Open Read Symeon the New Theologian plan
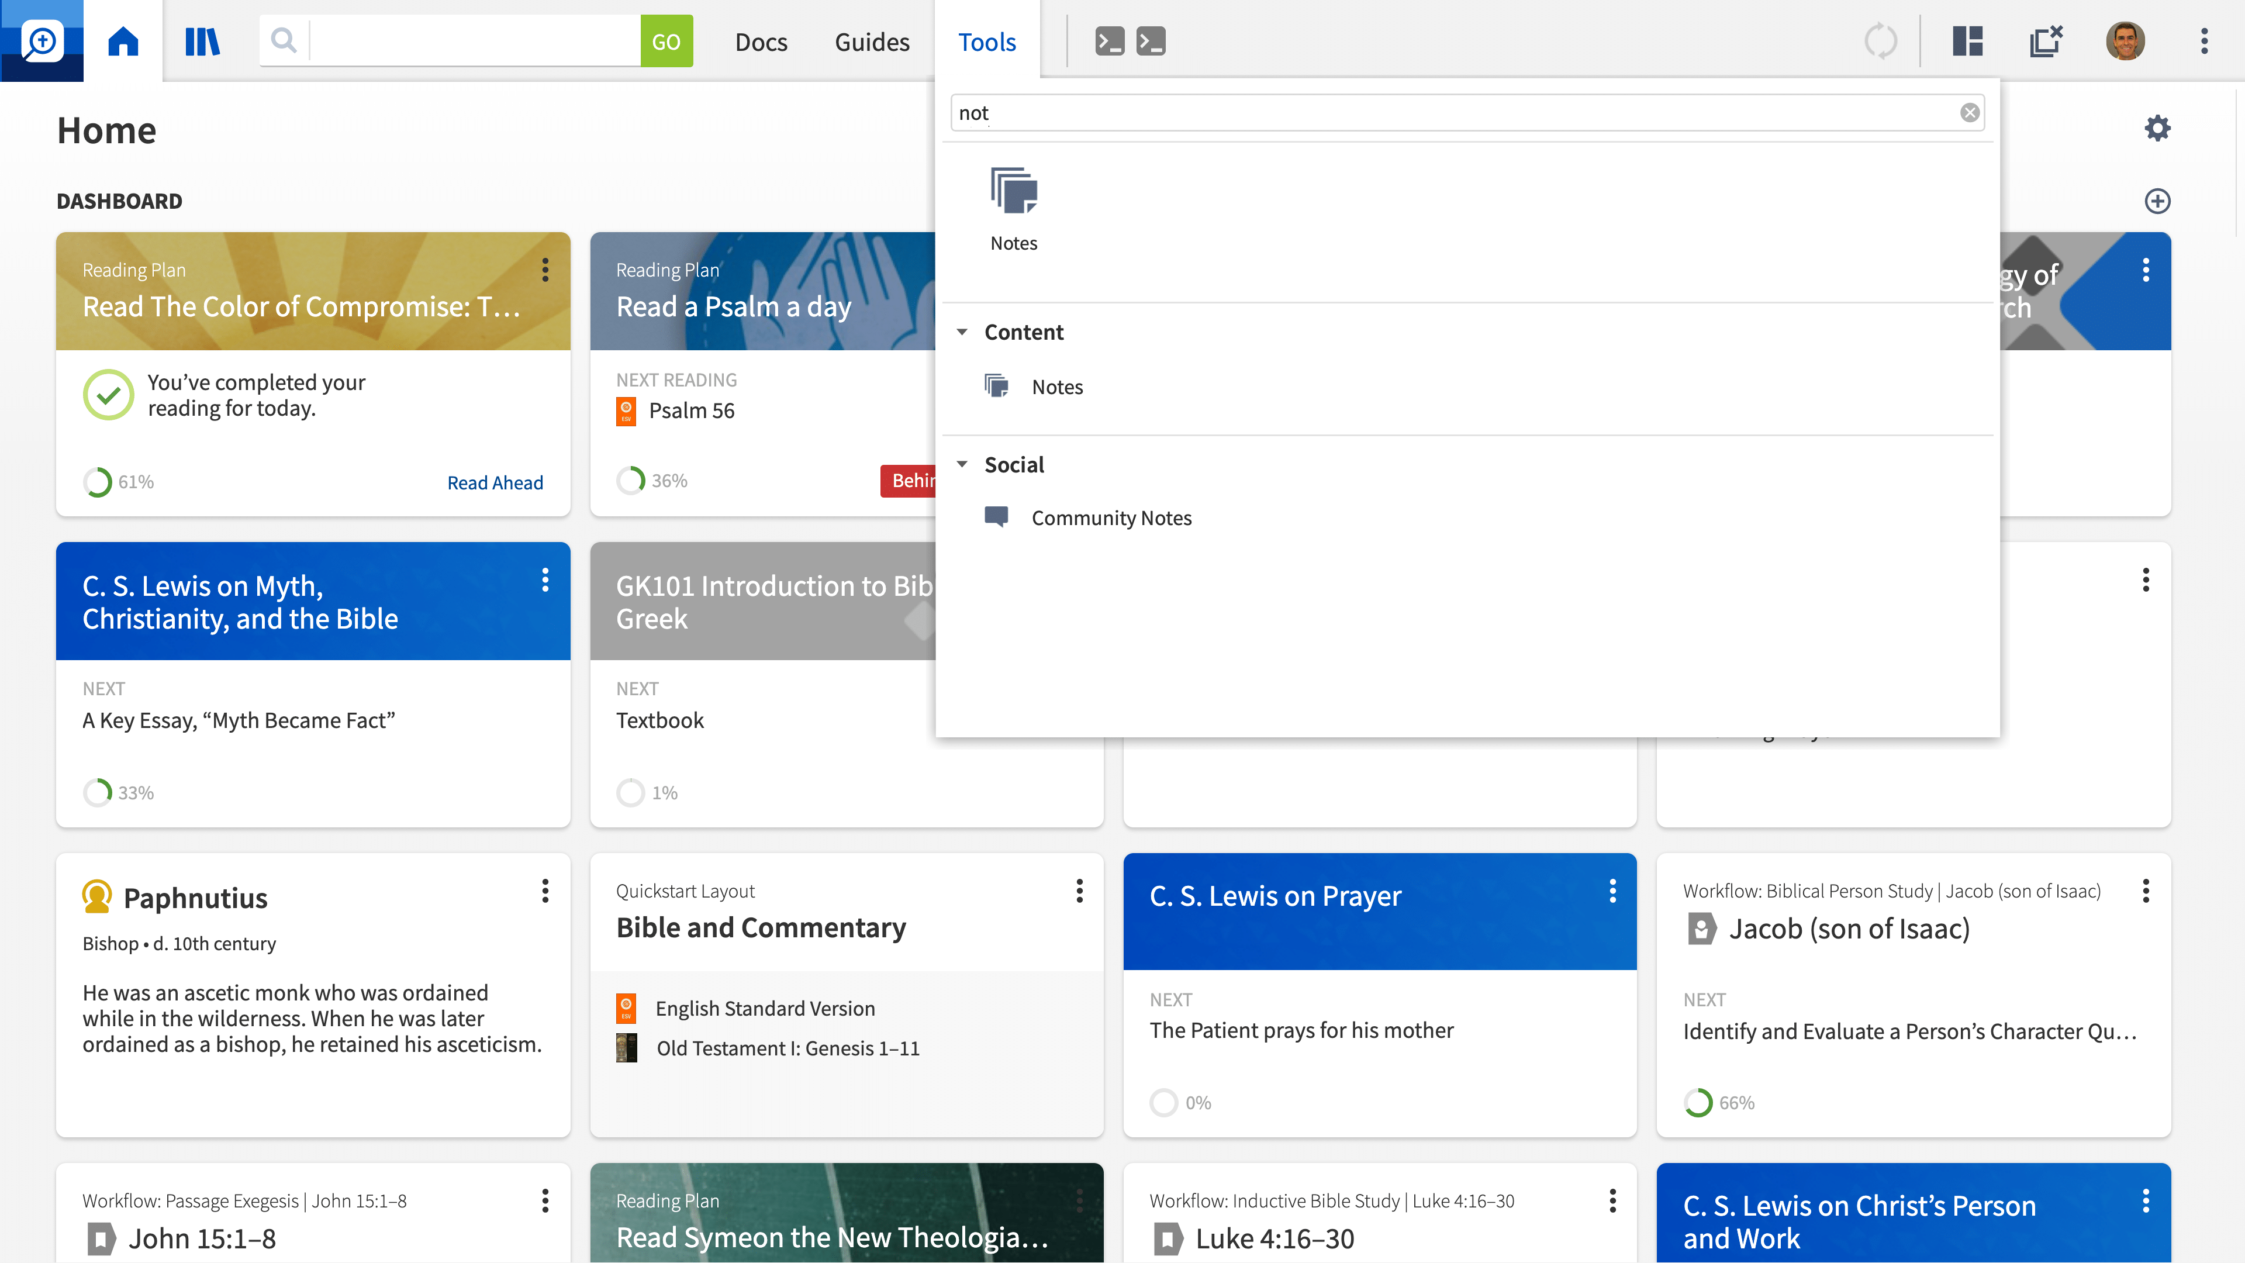Viewport: 2245px width, 1263px height. (831, 1237)
